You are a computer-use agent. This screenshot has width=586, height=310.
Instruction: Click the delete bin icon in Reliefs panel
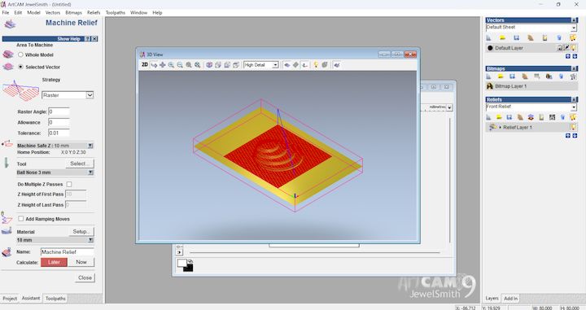pyautogui.click(x=562, y=117)
